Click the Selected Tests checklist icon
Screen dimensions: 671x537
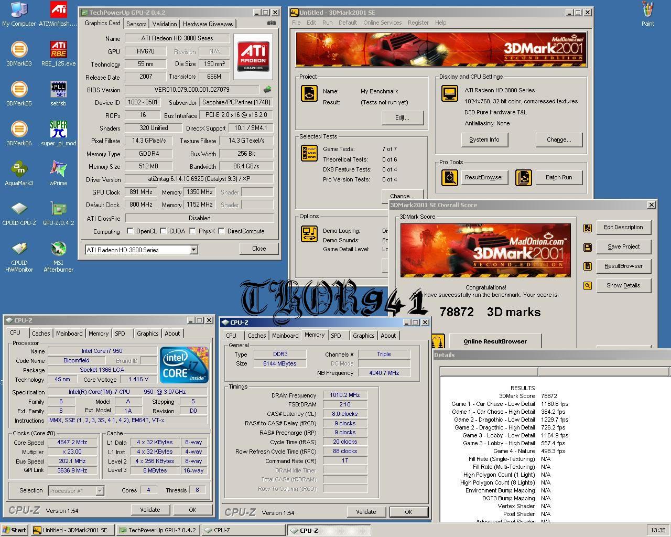309,153
